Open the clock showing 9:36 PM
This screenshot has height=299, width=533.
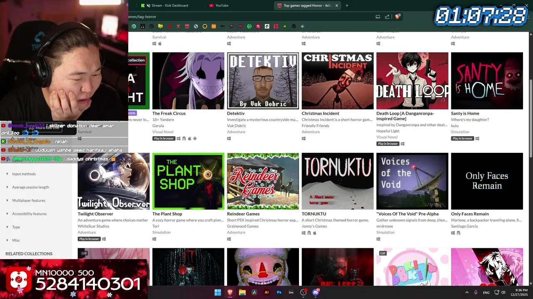518,292
